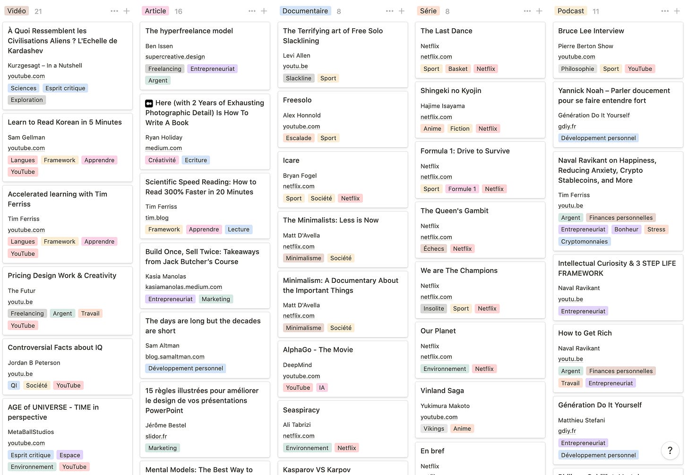This screenshot has height=475, width=688.
Task: Add a new card to Vidéo column
Action: (x=127, y=11)
